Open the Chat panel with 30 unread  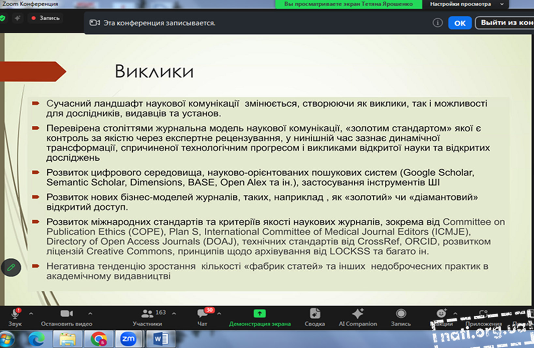(x=202, y=314)
